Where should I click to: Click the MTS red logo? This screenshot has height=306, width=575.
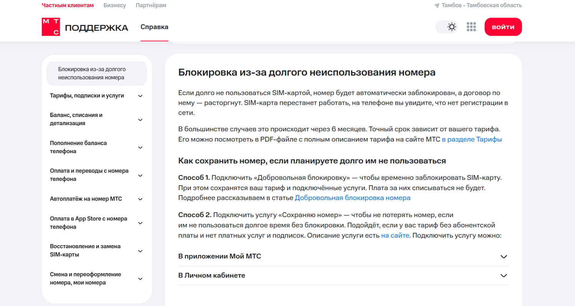[x=51, y=27]
